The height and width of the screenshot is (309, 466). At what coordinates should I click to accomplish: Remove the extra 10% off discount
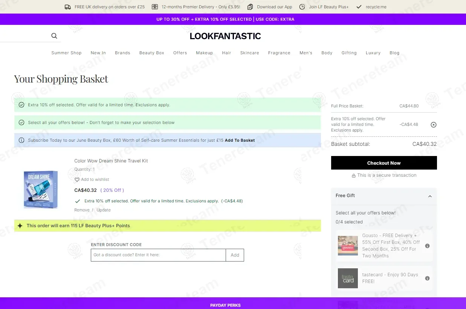point(434,125)
